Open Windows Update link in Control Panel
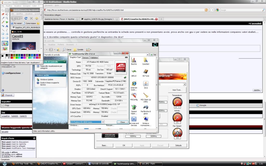266x166 pixels. pyautogui.click(x=46, y=79)
